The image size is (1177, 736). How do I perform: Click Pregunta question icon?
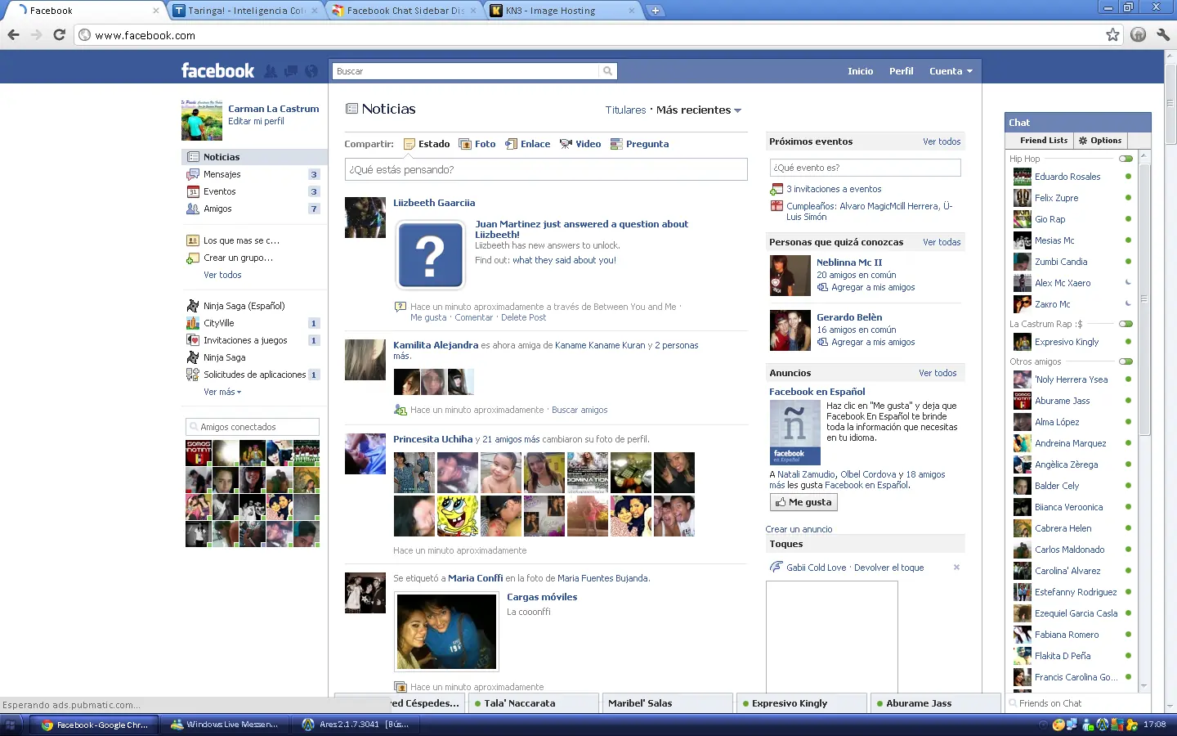616,144
